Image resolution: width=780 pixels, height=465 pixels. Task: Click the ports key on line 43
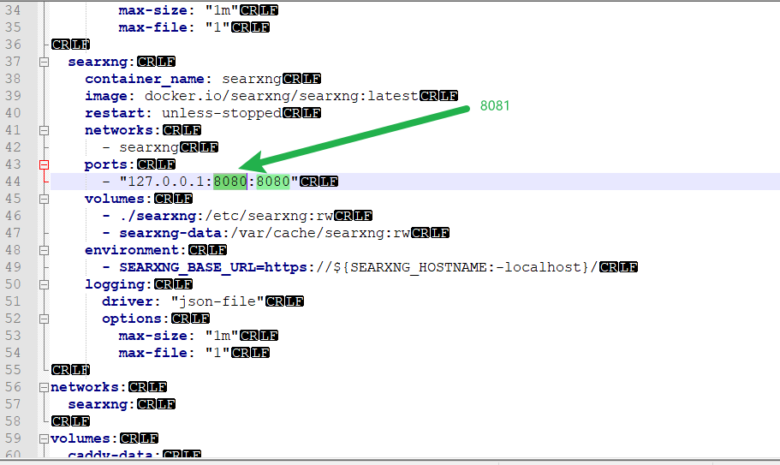(x=105, y=164)
